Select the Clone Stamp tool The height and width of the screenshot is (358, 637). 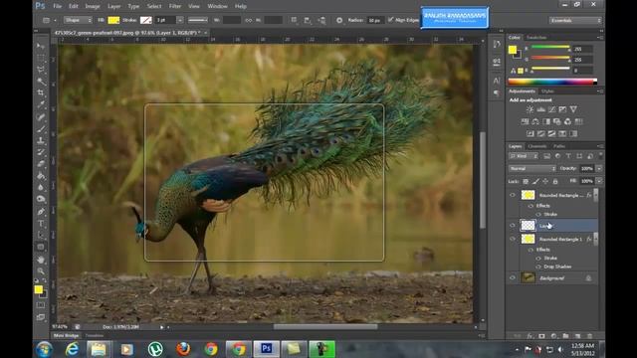41,141
